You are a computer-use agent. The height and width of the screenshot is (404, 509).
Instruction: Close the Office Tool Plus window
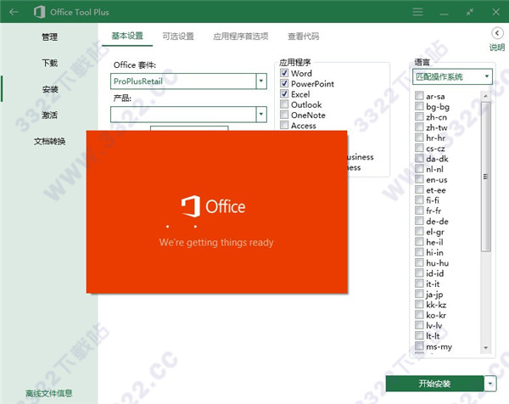(495, 12)
